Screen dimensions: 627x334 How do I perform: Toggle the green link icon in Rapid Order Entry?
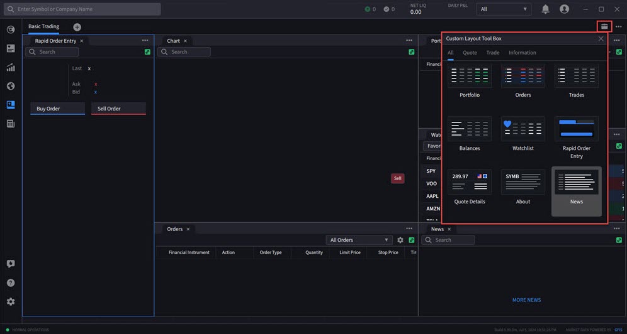pyautogui.click(x=147, y=52)
